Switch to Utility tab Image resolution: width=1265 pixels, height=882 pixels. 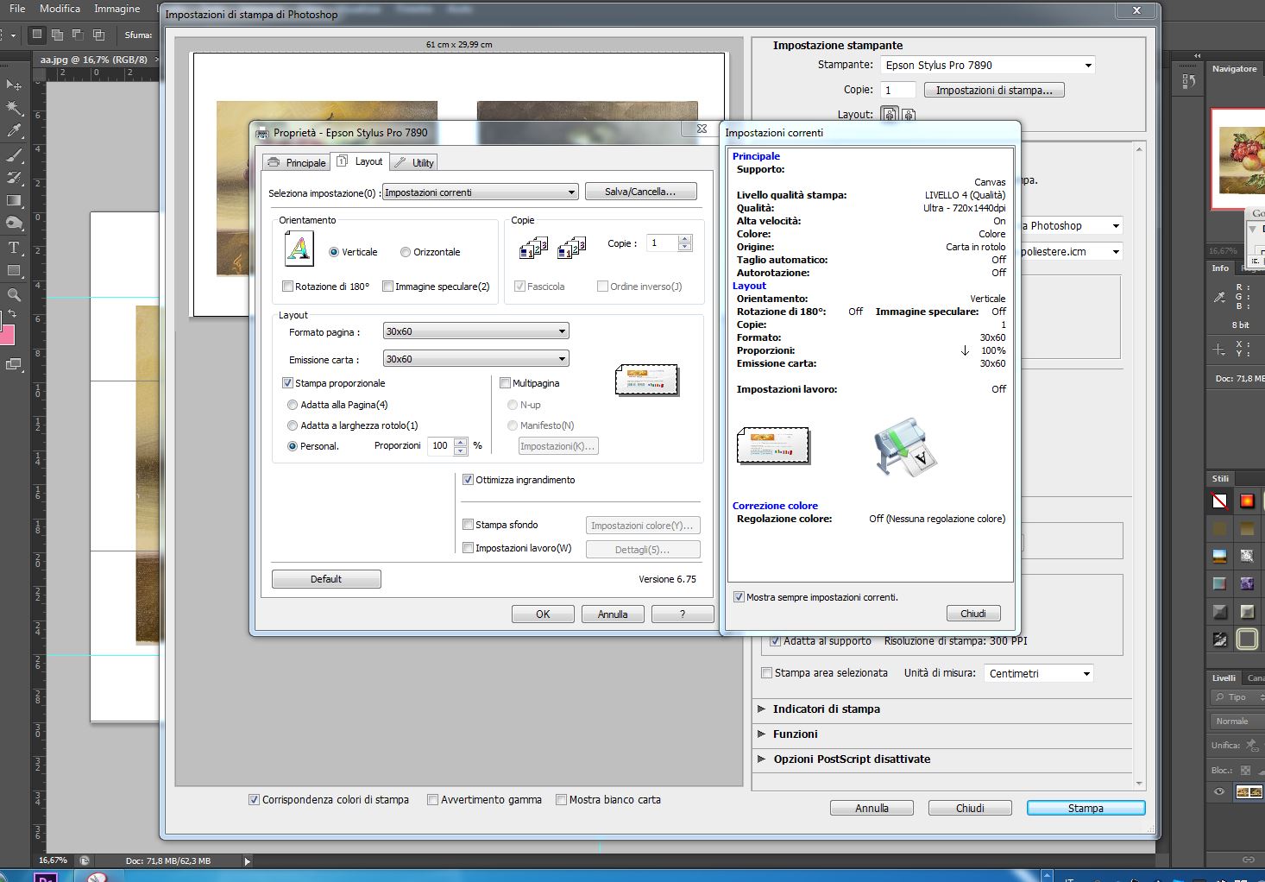(x=414, y=162)
